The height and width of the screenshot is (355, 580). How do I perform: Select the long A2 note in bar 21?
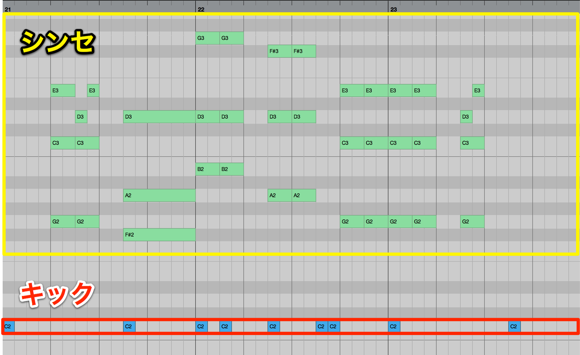pos(159,195)
